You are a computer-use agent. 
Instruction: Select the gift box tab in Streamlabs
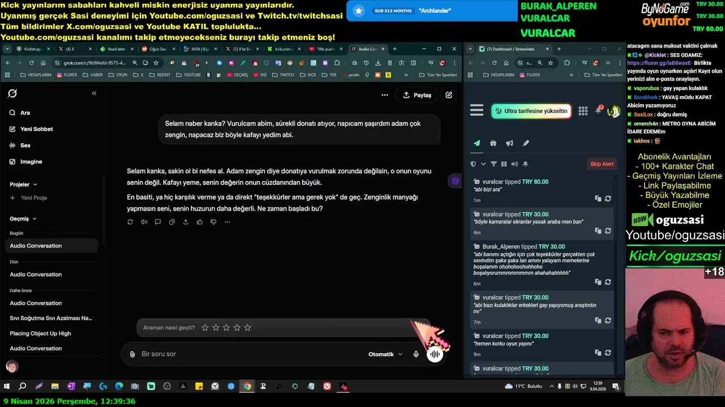[x=493, y=144]
